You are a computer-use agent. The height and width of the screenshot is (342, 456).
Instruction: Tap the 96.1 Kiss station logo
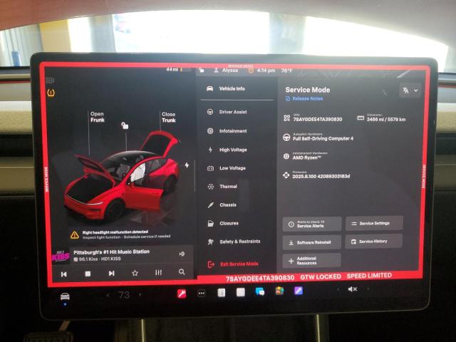tap(61, 256)
